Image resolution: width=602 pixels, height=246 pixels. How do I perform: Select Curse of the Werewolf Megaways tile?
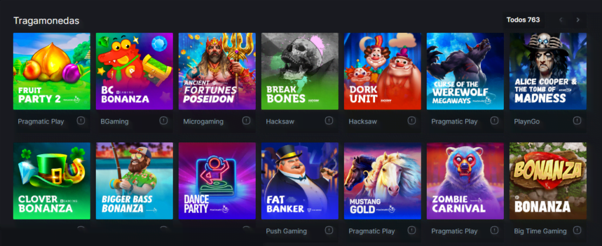[x=466, y=71]
